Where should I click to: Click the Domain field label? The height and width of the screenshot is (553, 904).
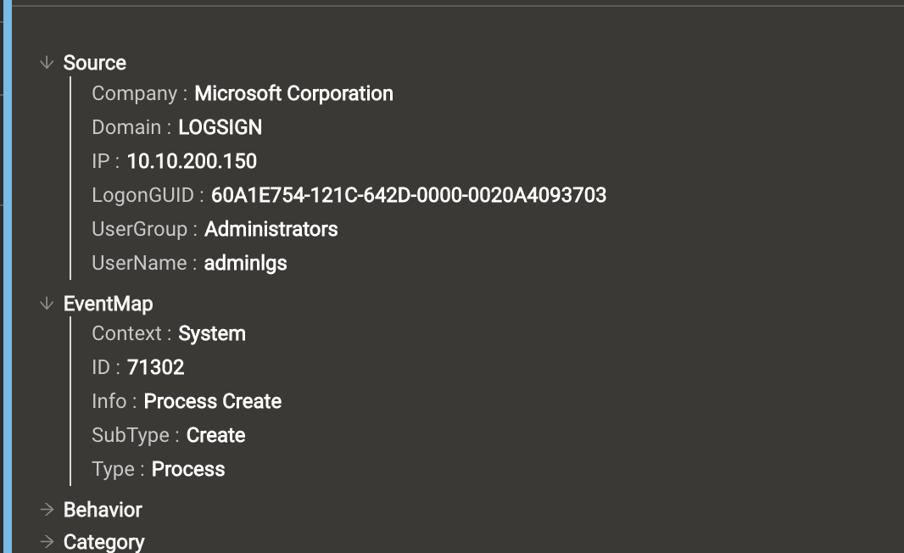[127, 127]
